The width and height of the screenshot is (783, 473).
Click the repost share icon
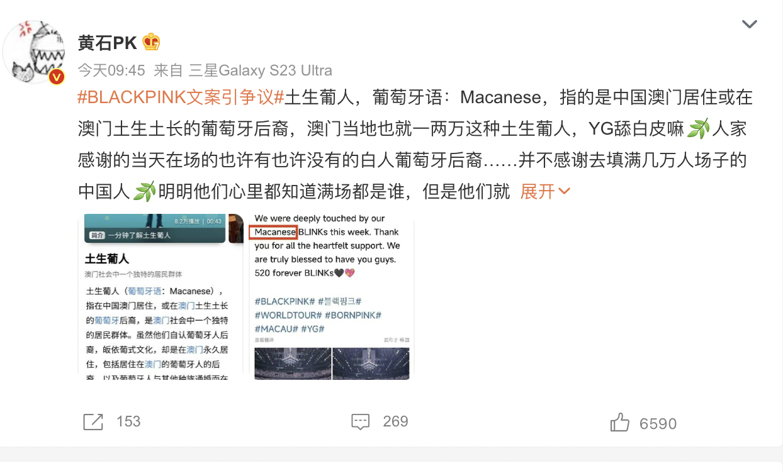coord(93,421)
